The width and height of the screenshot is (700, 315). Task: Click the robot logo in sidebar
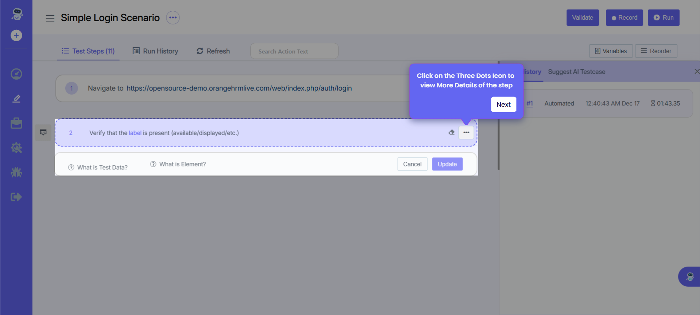[x=17, y=14]
